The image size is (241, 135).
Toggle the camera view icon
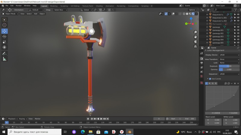pos(195,42)
